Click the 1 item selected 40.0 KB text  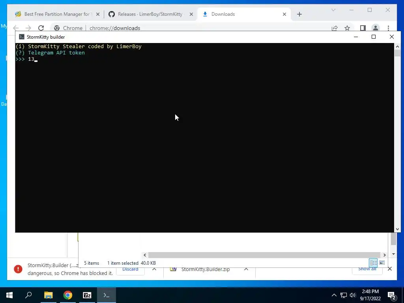click(131, 263)
